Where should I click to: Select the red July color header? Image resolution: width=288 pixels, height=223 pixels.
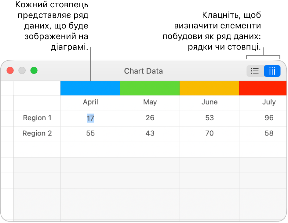pos(263,88)
